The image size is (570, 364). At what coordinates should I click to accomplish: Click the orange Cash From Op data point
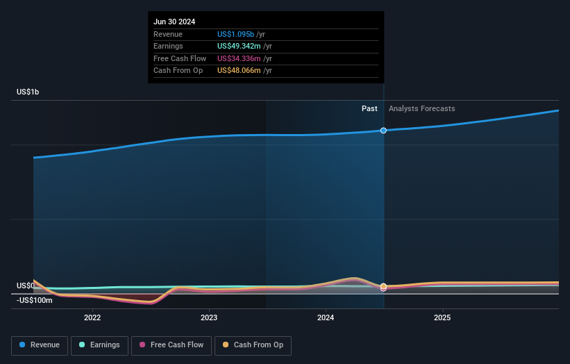coord(383,286)
